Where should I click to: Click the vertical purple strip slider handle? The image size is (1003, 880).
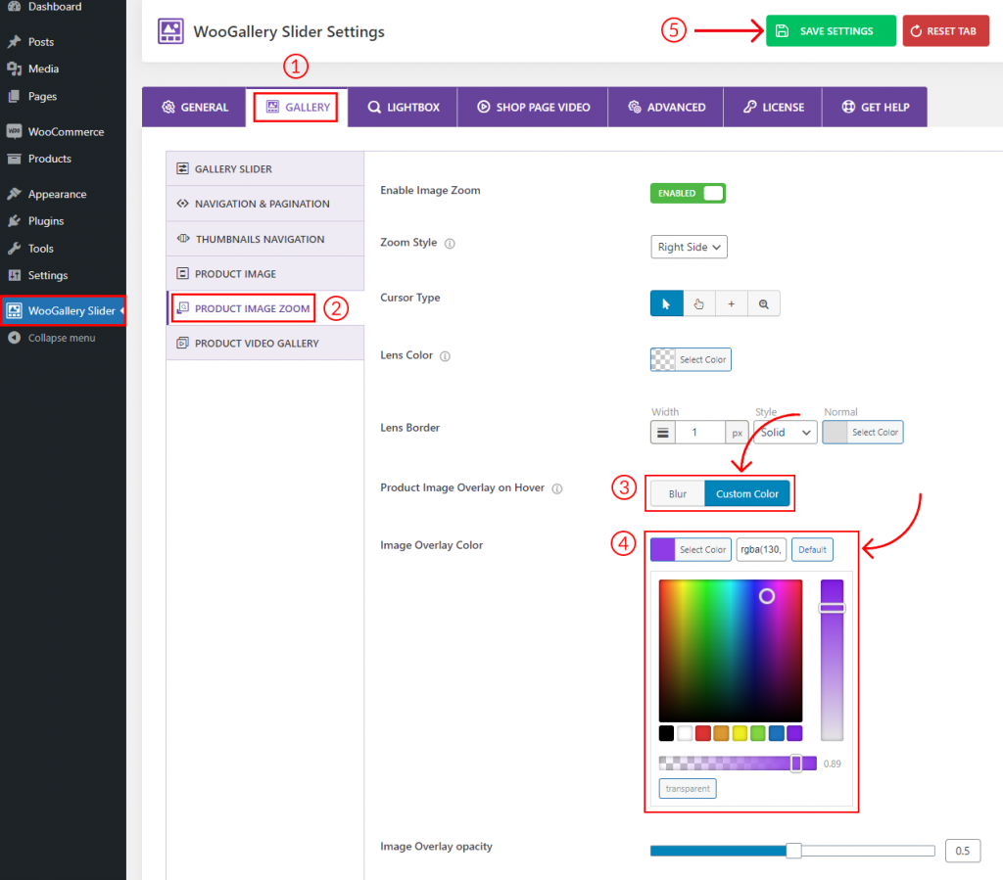[x=833, y=608]
